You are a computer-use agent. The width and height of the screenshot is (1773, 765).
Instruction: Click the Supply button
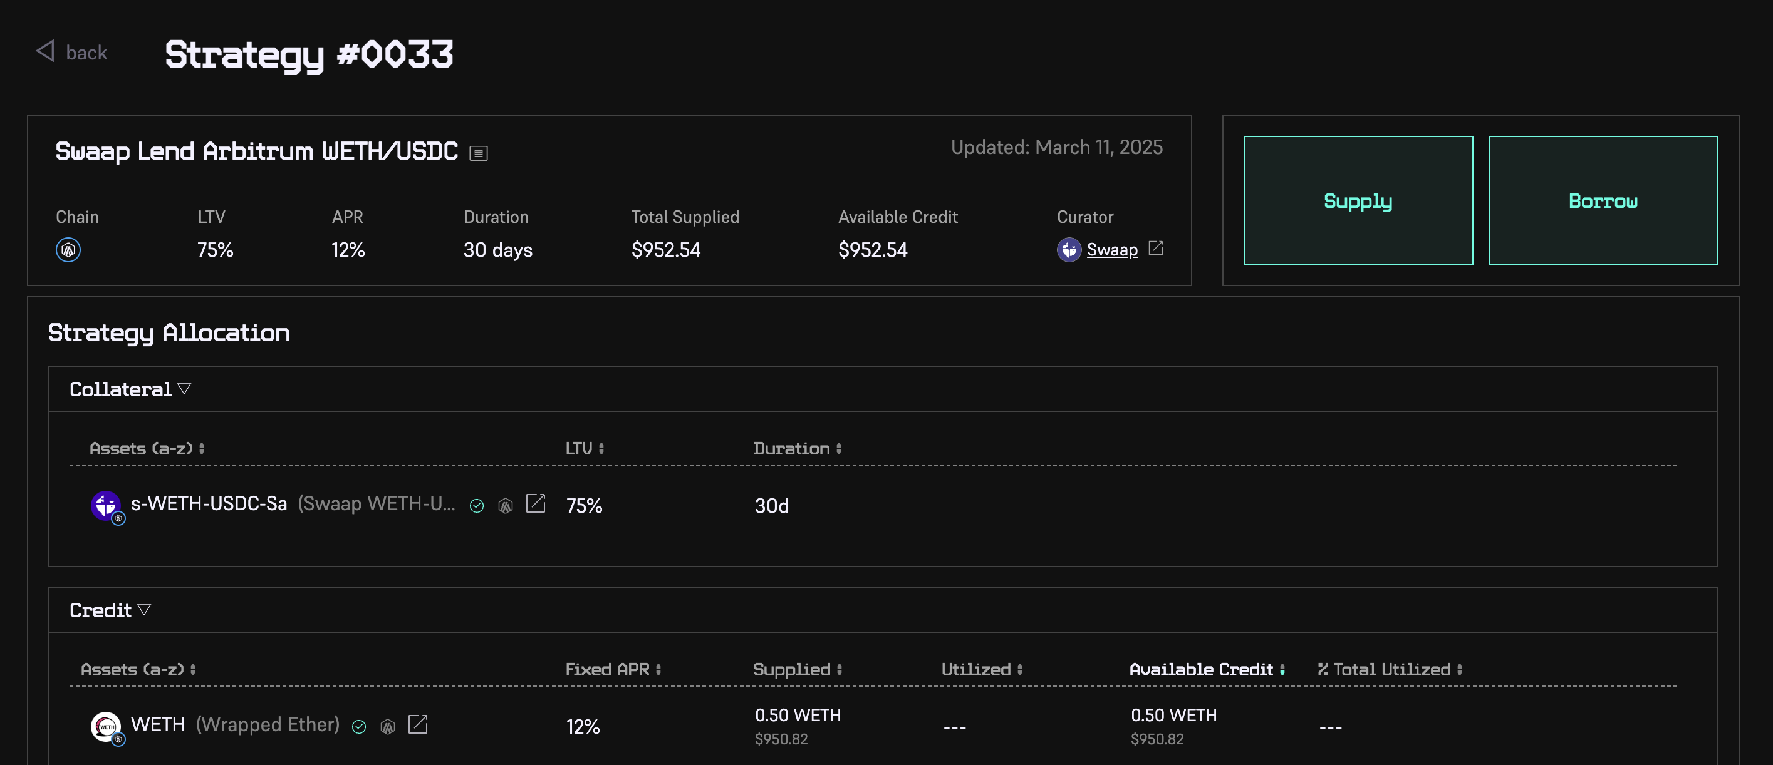(x=1357, y=200)
